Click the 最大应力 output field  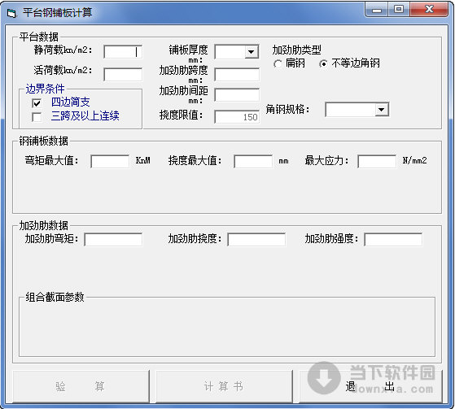tap(377, 161)
